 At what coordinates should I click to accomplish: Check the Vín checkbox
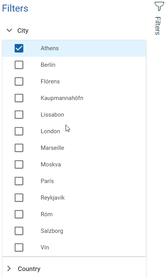tap(19, 247)
